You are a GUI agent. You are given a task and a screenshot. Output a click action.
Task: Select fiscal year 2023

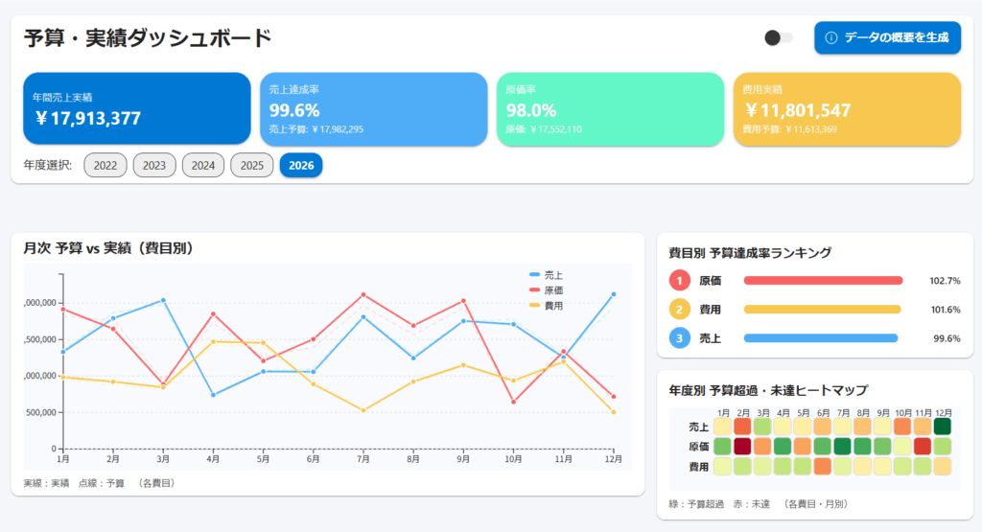[154, 166]
